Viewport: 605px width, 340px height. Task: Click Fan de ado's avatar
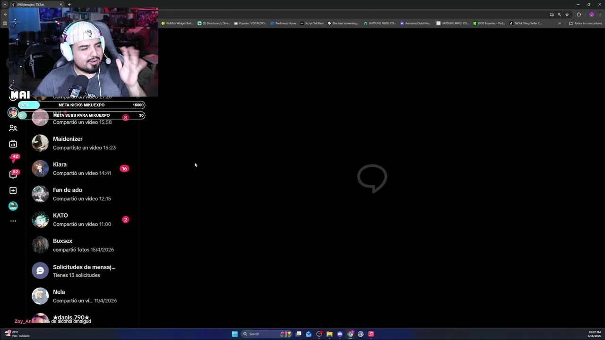[40, 194]
